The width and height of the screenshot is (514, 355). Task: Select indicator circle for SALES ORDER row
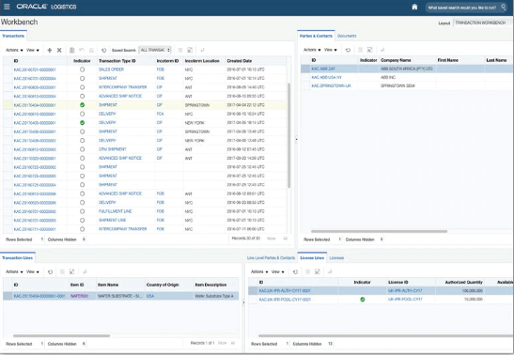[83, 69]
